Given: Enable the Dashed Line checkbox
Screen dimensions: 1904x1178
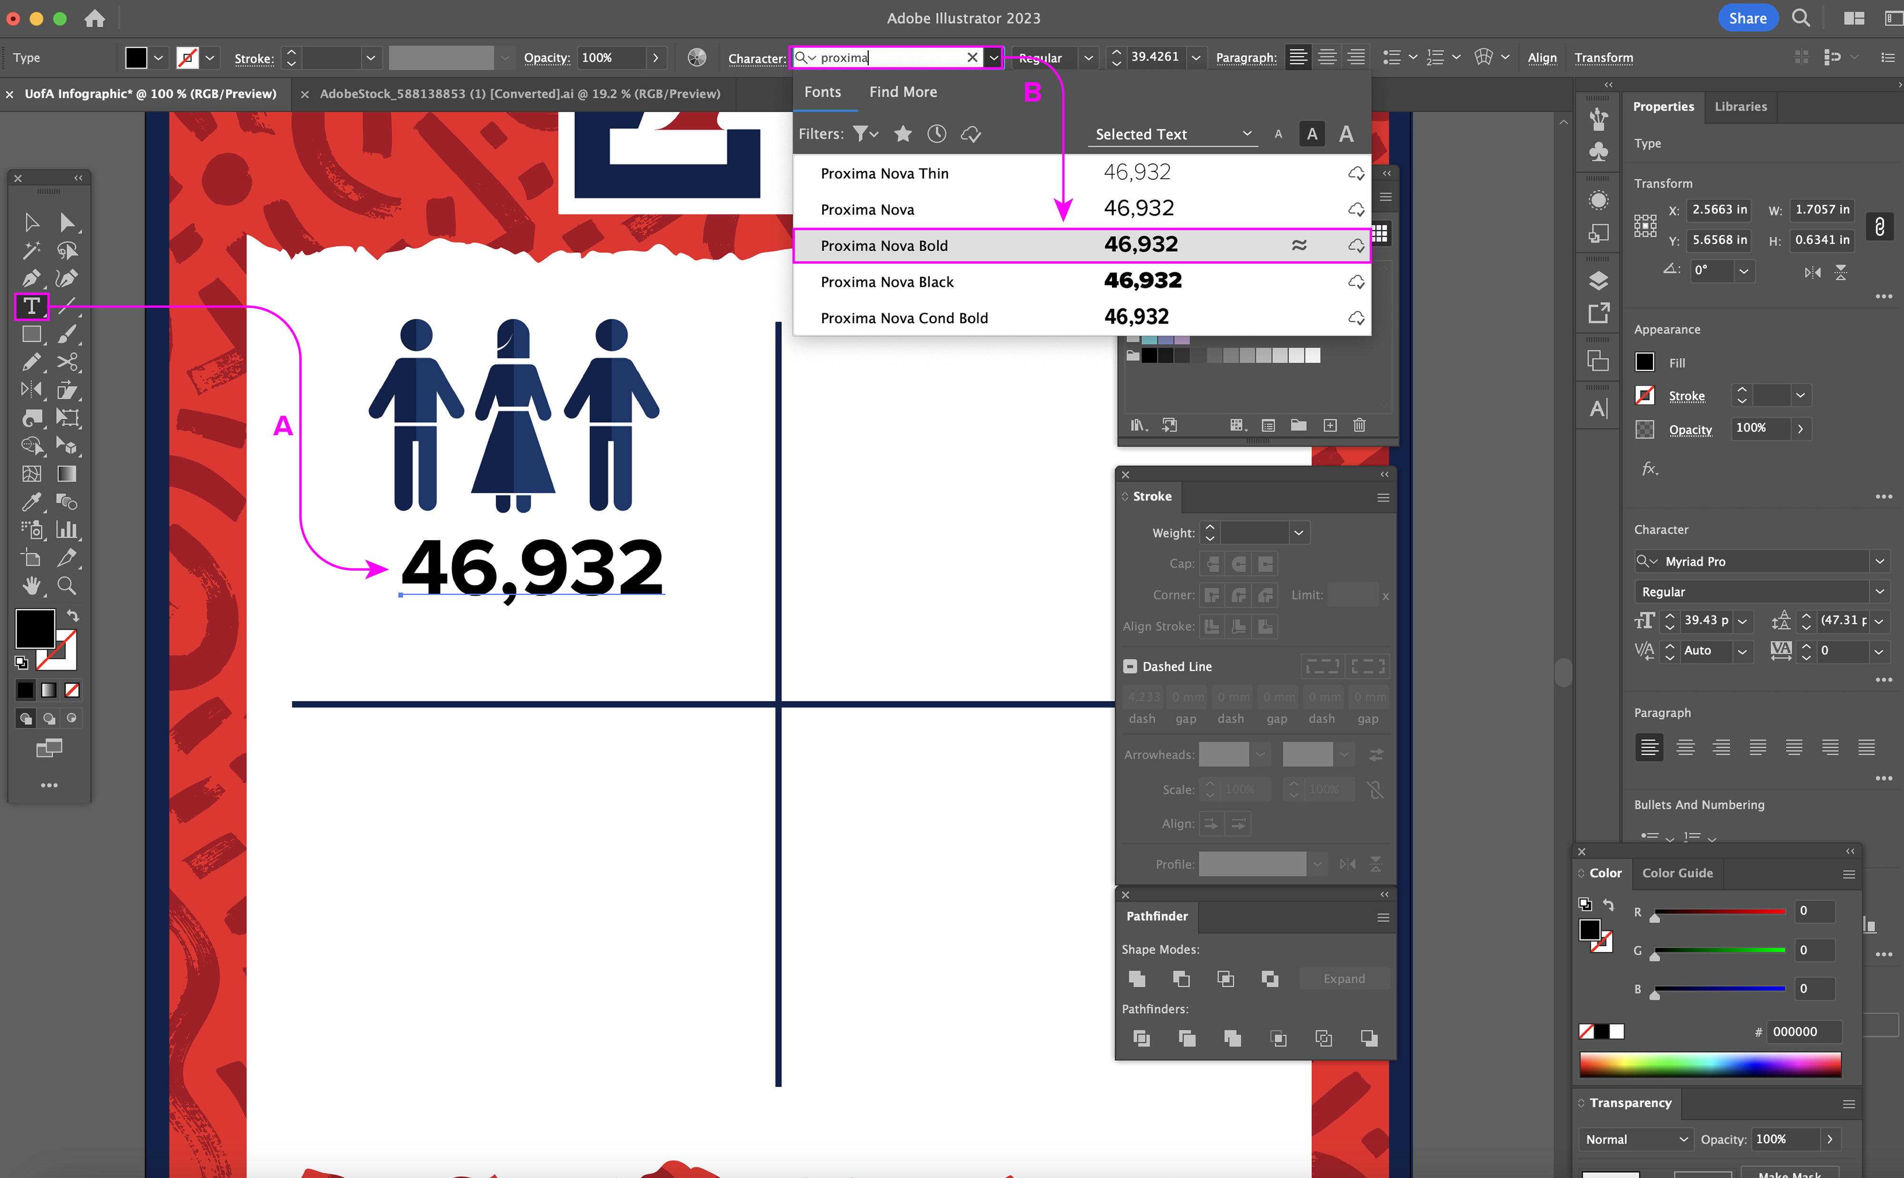Looking at the screenshot, I should 1130,666.
